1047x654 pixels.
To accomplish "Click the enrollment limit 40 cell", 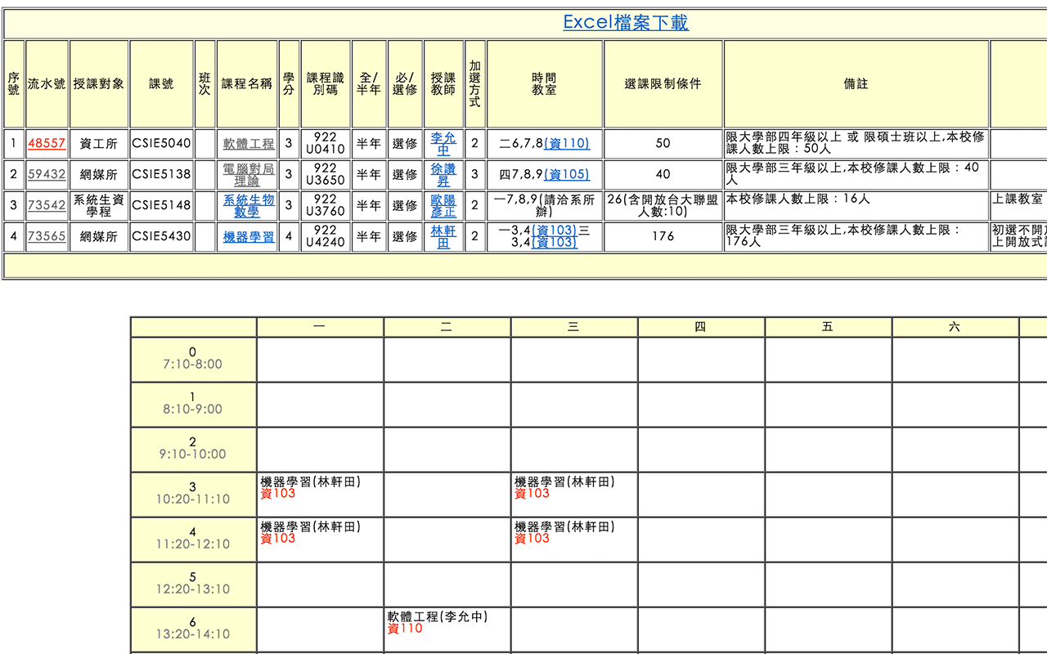I will 663,174.
